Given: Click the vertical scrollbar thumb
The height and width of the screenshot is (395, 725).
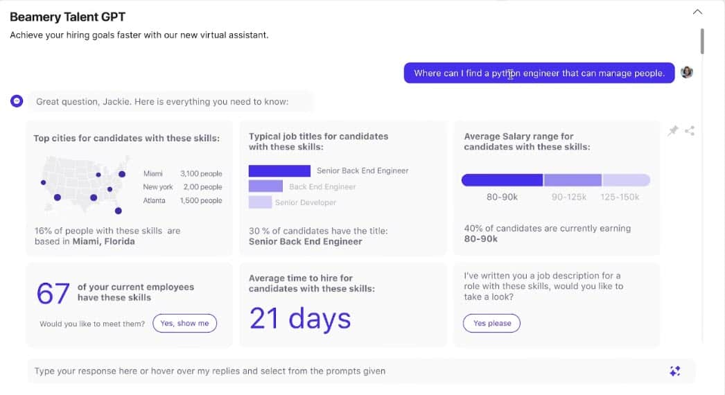Looking at the screenshot, I should (x=702, y=41).
